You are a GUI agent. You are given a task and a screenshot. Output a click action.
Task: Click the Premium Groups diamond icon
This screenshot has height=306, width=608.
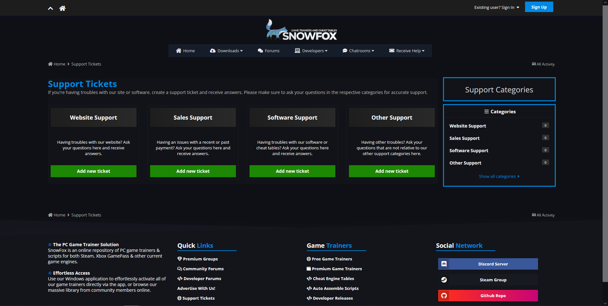pos(180,259)
